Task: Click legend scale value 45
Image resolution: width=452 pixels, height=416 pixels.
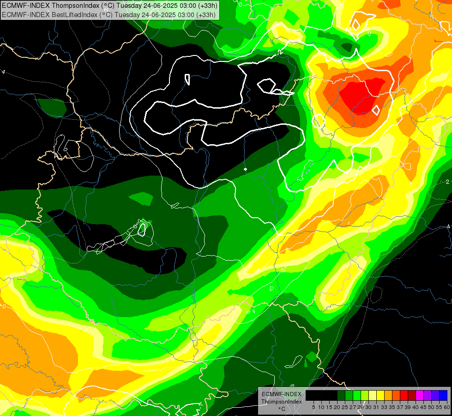Action: (x=423, y=407)
